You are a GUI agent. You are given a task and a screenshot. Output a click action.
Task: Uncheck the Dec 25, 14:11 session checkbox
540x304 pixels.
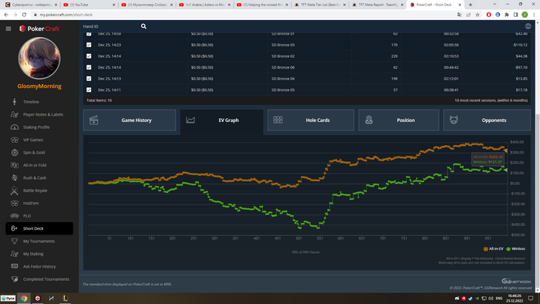[x=89, y=90]
